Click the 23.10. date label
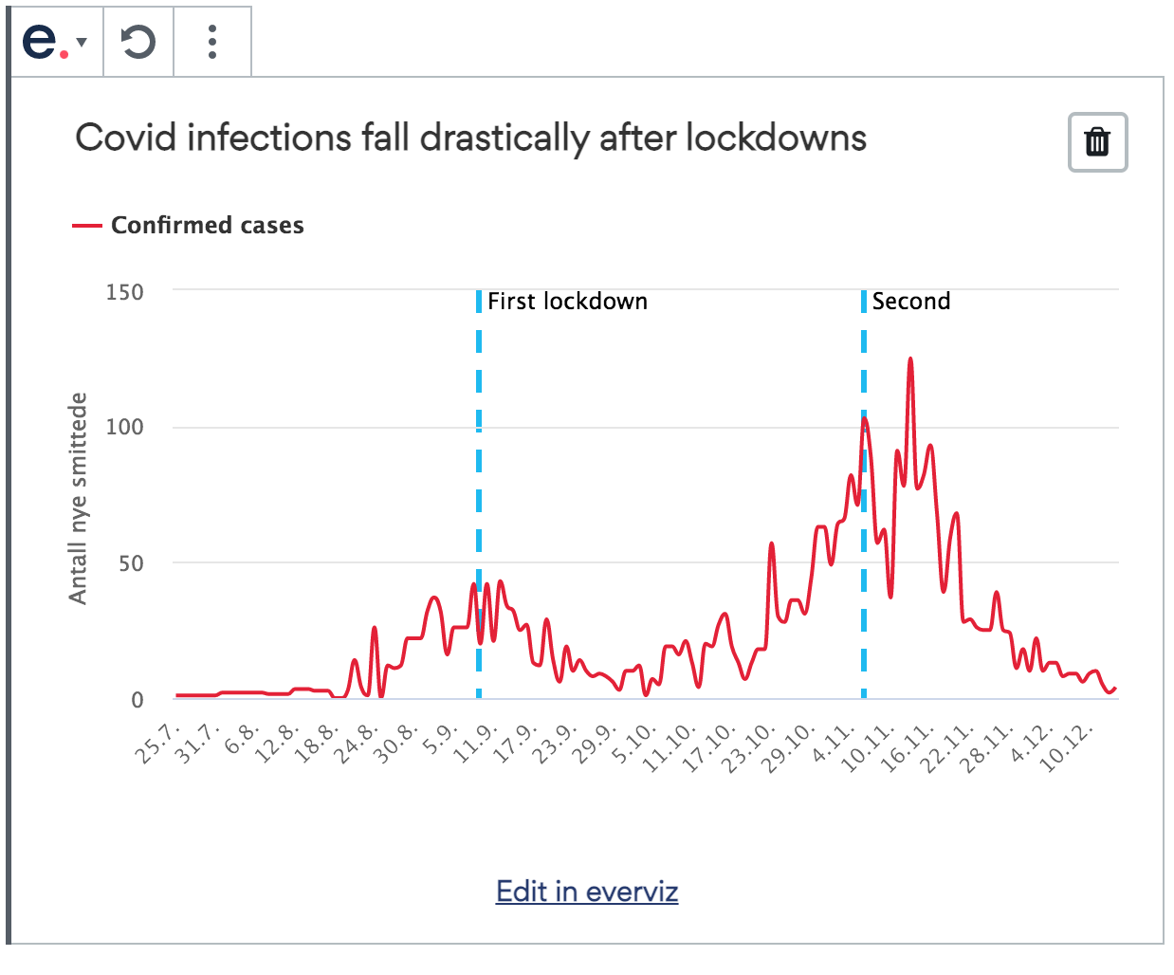 [x=750, y=749]
